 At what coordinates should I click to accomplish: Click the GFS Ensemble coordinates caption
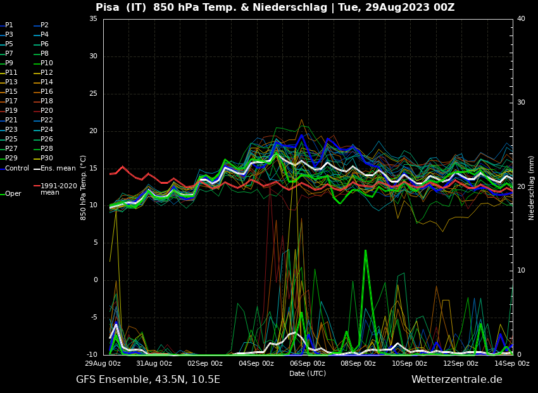tap(148, 380)
